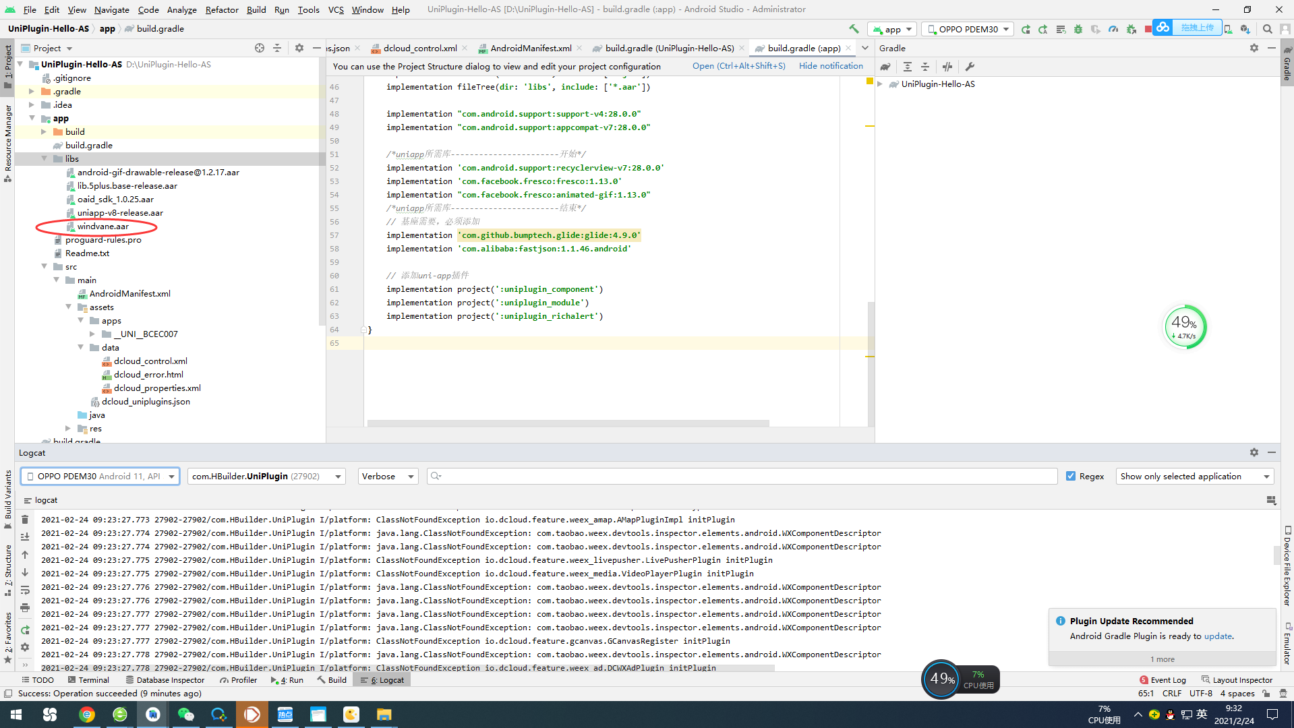Collapse the libs folder in tree
The image size is (1294, 728).
(44, 158)
